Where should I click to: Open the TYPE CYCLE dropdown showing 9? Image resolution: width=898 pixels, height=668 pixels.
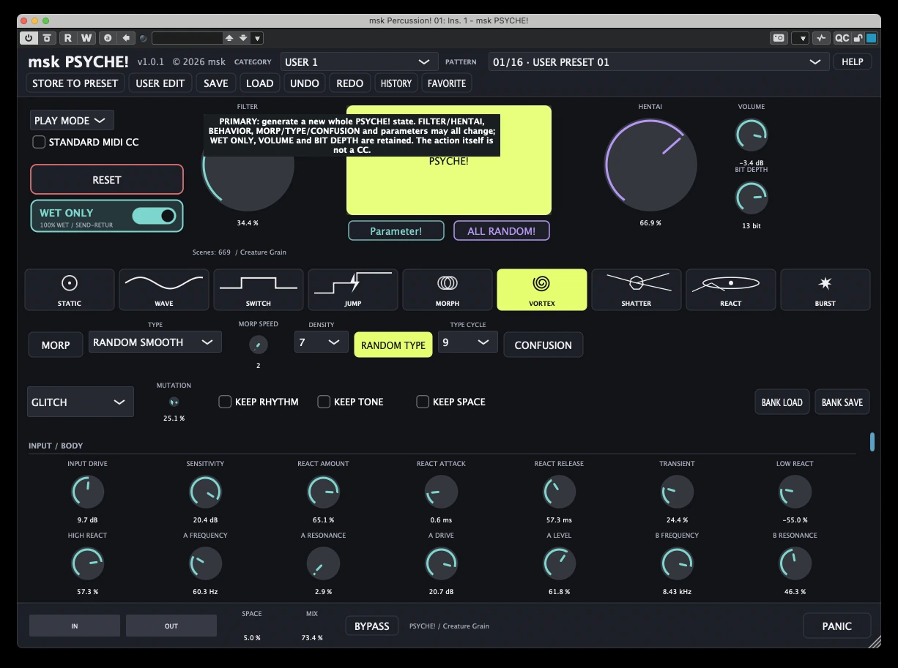pyautogui.click(x=468, y=342)
